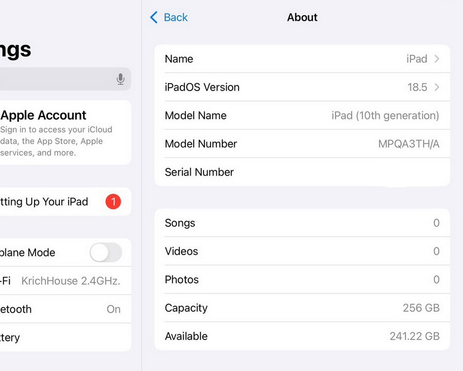Image resolution: width=463 pixels, height=371 pixels.
Task: Go Back to the previous settings page
Action: tap(169, 17)
